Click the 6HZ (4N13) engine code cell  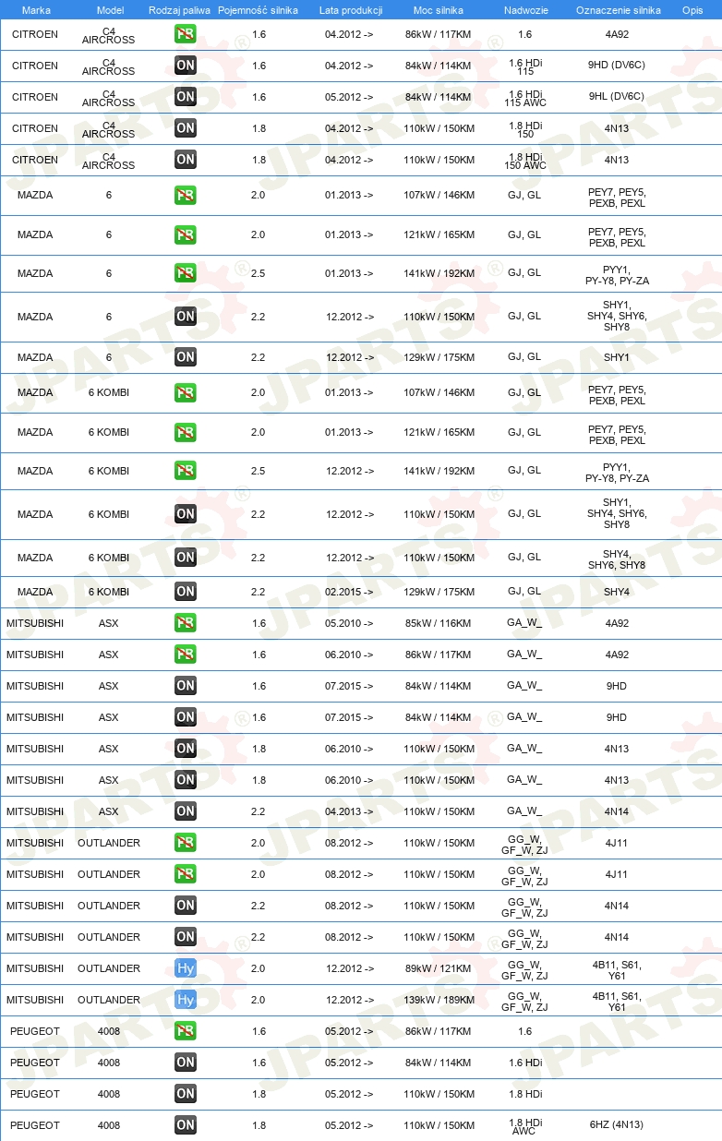pos(617,1124)
